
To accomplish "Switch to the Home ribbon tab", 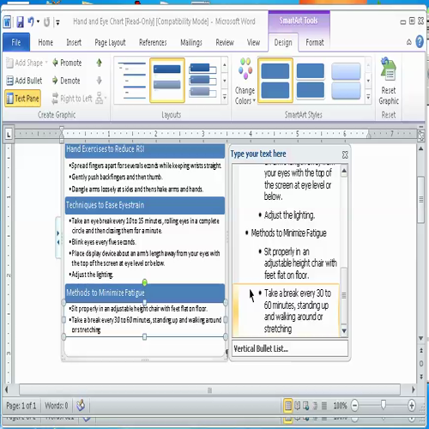I will [45, 42].
